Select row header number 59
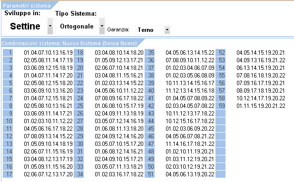The height and width of the screenshot is (182, 294). [x=221, y=106]
